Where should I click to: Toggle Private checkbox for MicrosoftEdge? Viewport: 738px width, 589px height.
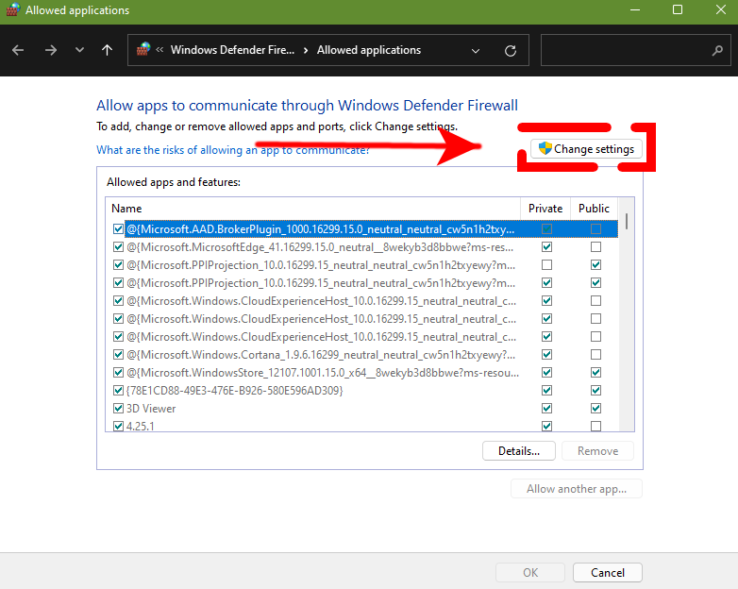546,246
